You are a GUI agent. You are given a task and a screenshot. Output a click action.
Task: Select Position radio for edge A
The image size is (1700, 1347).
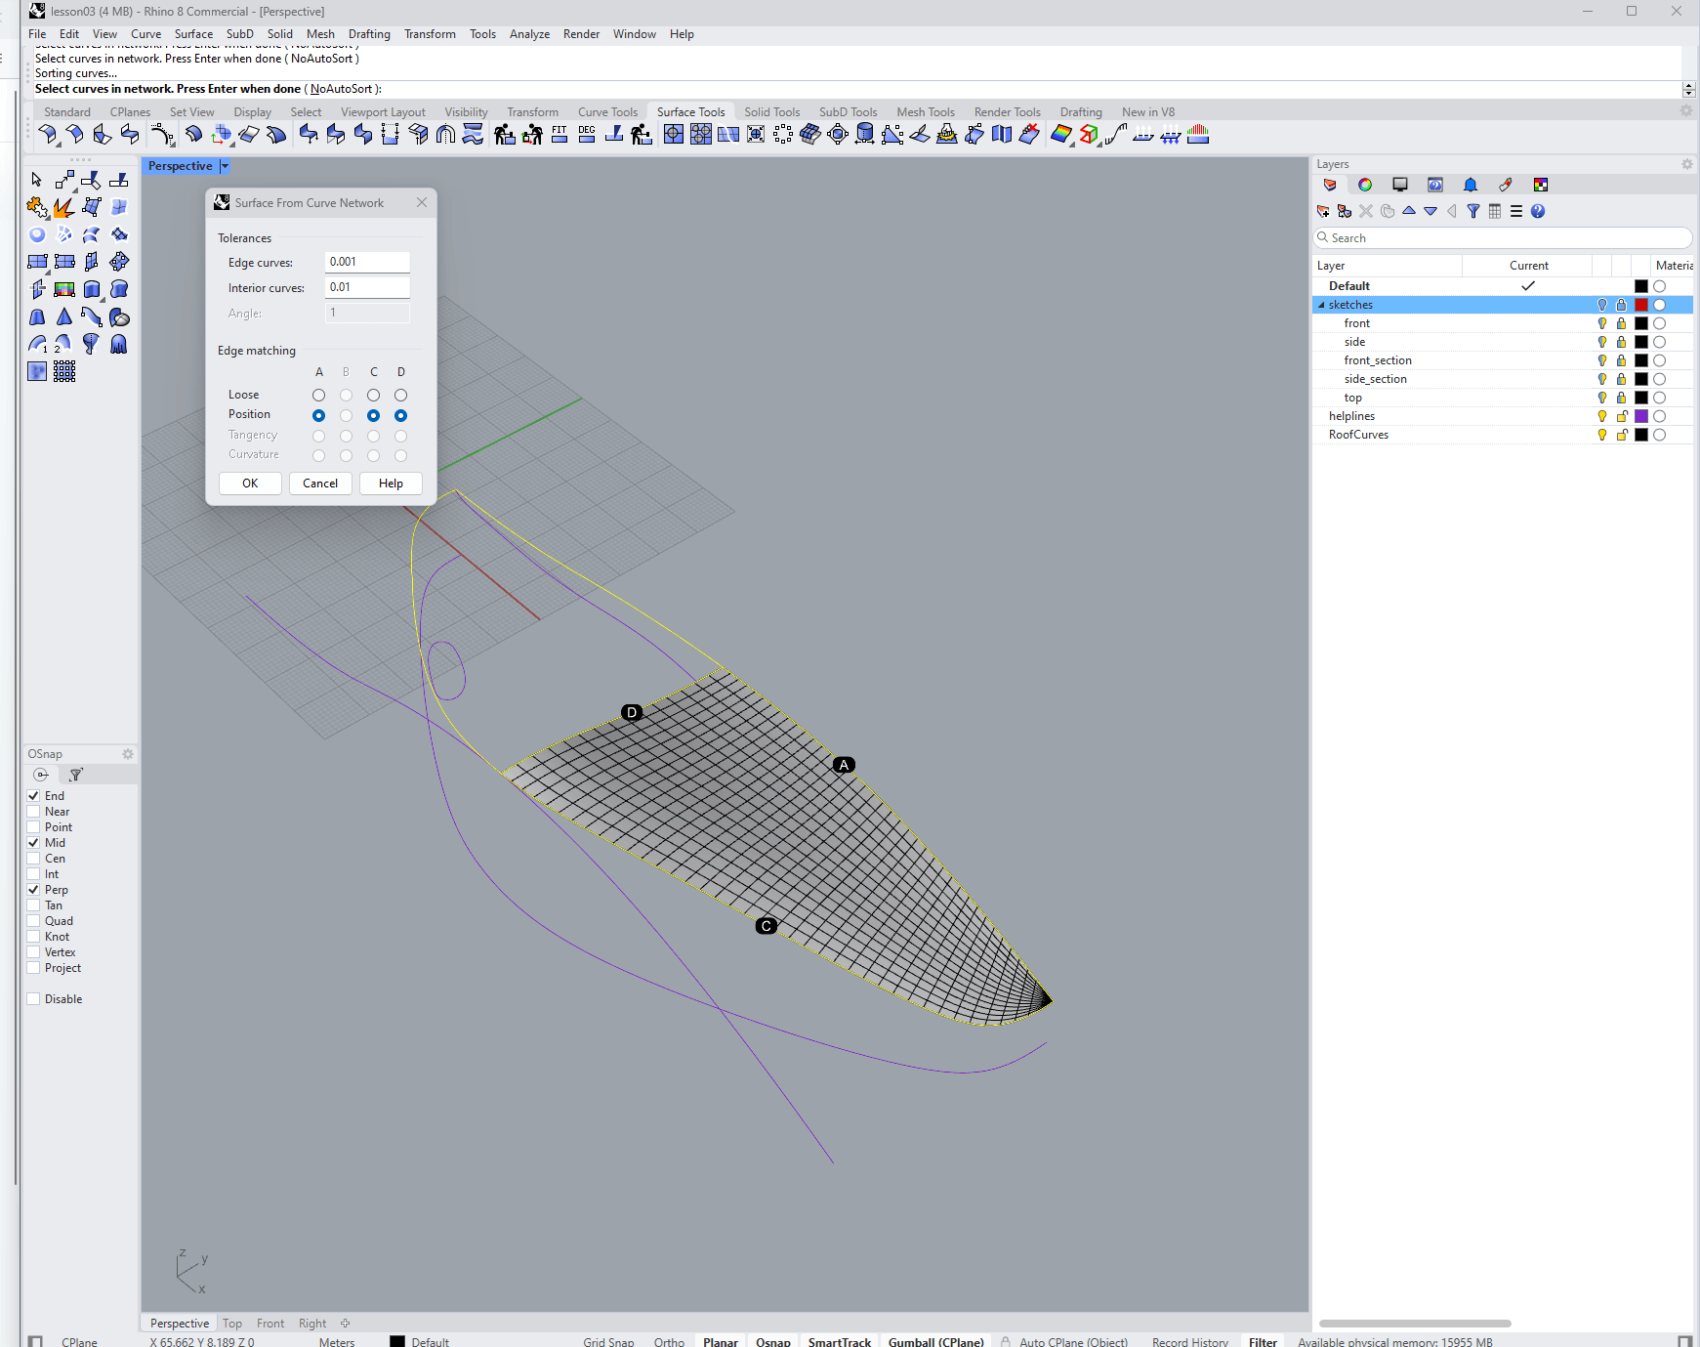[318, 415]
